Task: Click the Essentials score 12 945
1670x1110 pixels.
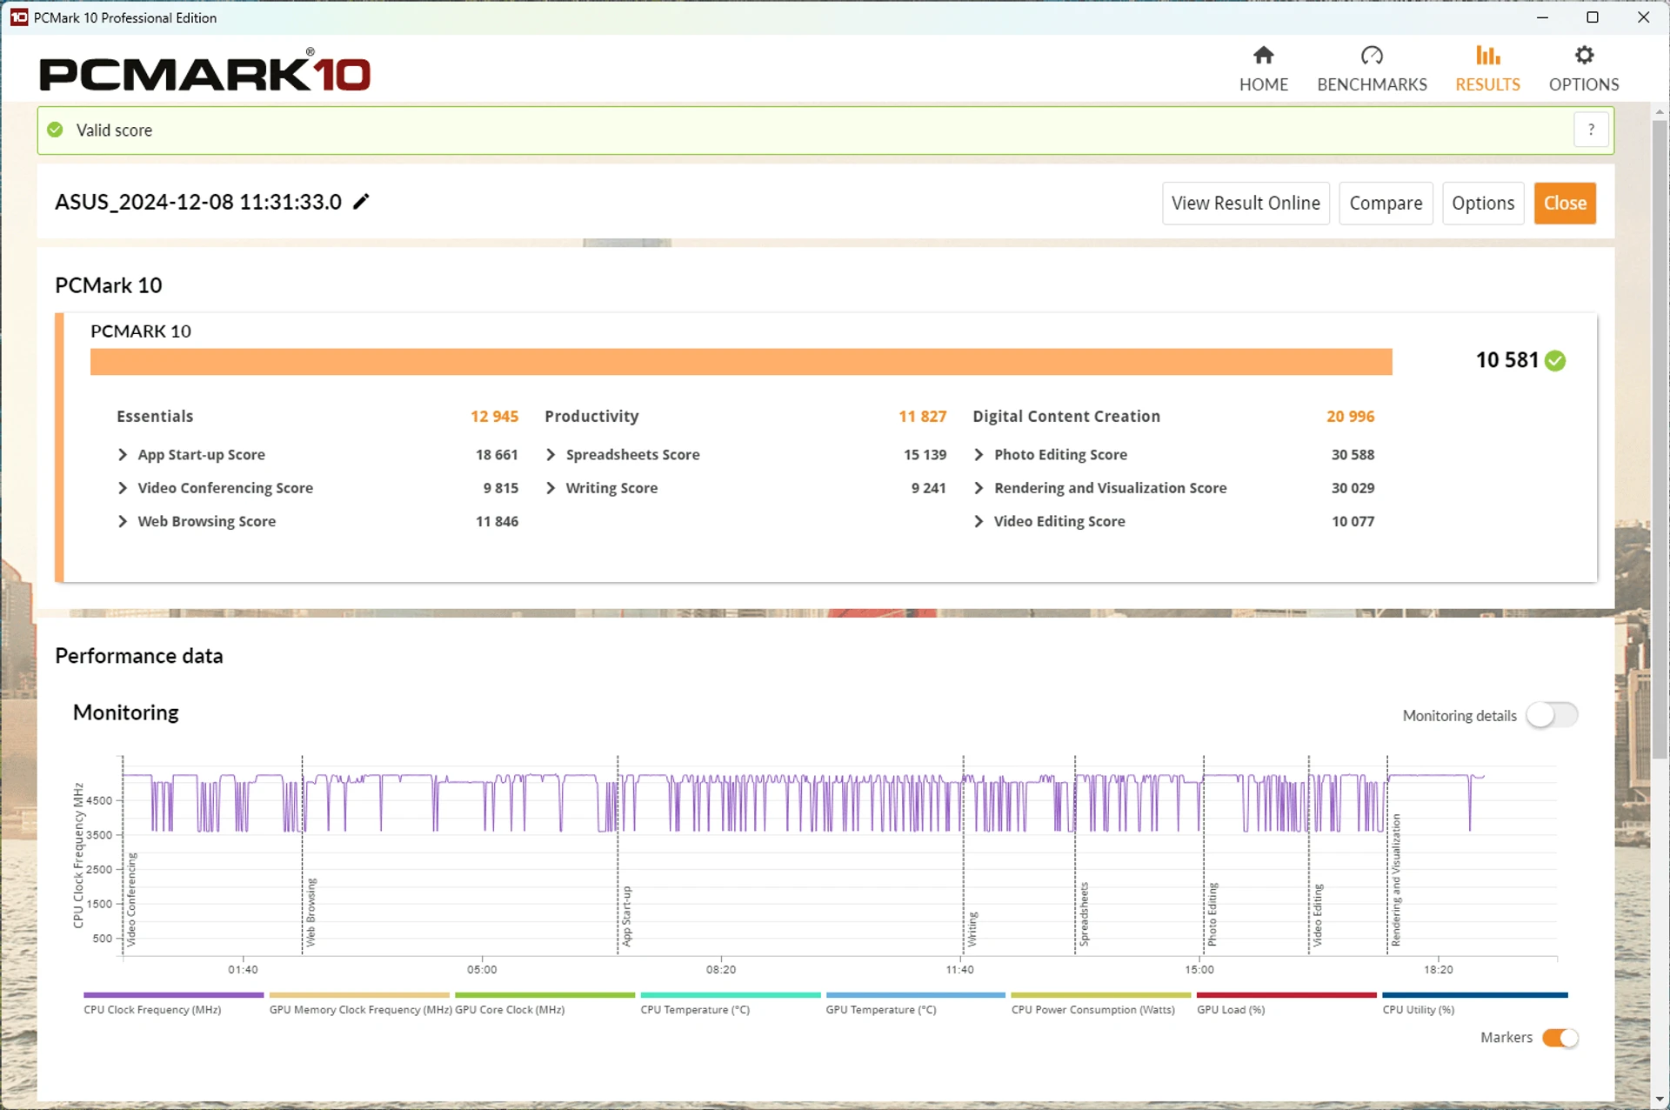Action: [x=494, y=417]
